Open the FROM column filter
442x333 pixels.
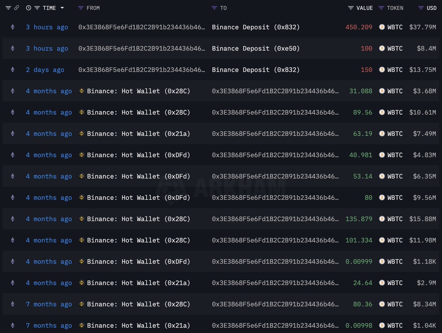[x=81, y=8]
